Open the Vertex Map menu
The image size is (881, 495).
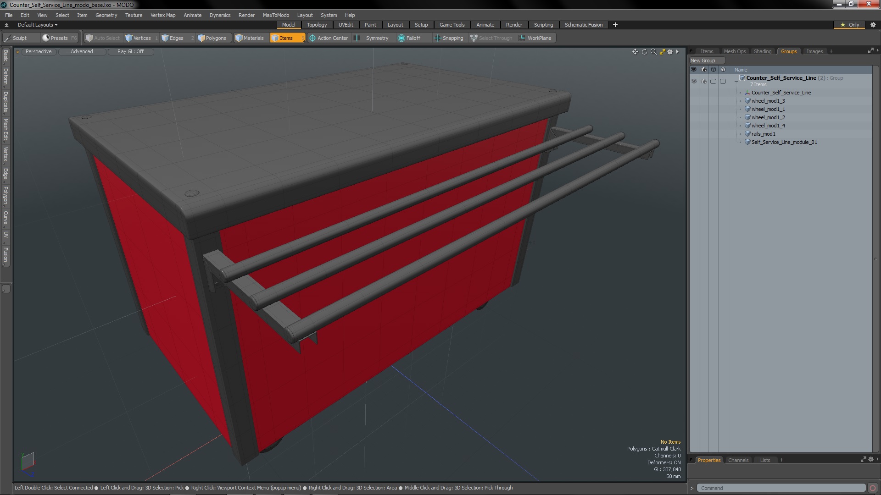(x=163, y=15)
